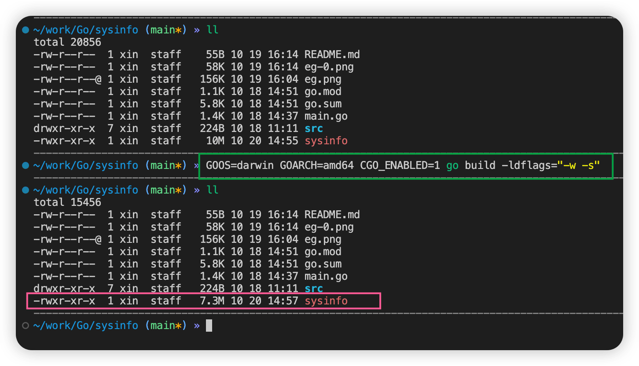Click the "-w -s" ldflags string
This screenshot has height=366, width=639.
(x=579, y=165)
